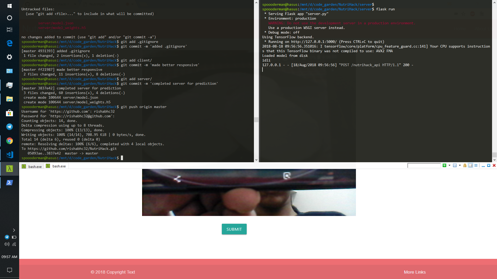Click active console number icon
This screenshot has height=279, width=497.
pos(455,166)
